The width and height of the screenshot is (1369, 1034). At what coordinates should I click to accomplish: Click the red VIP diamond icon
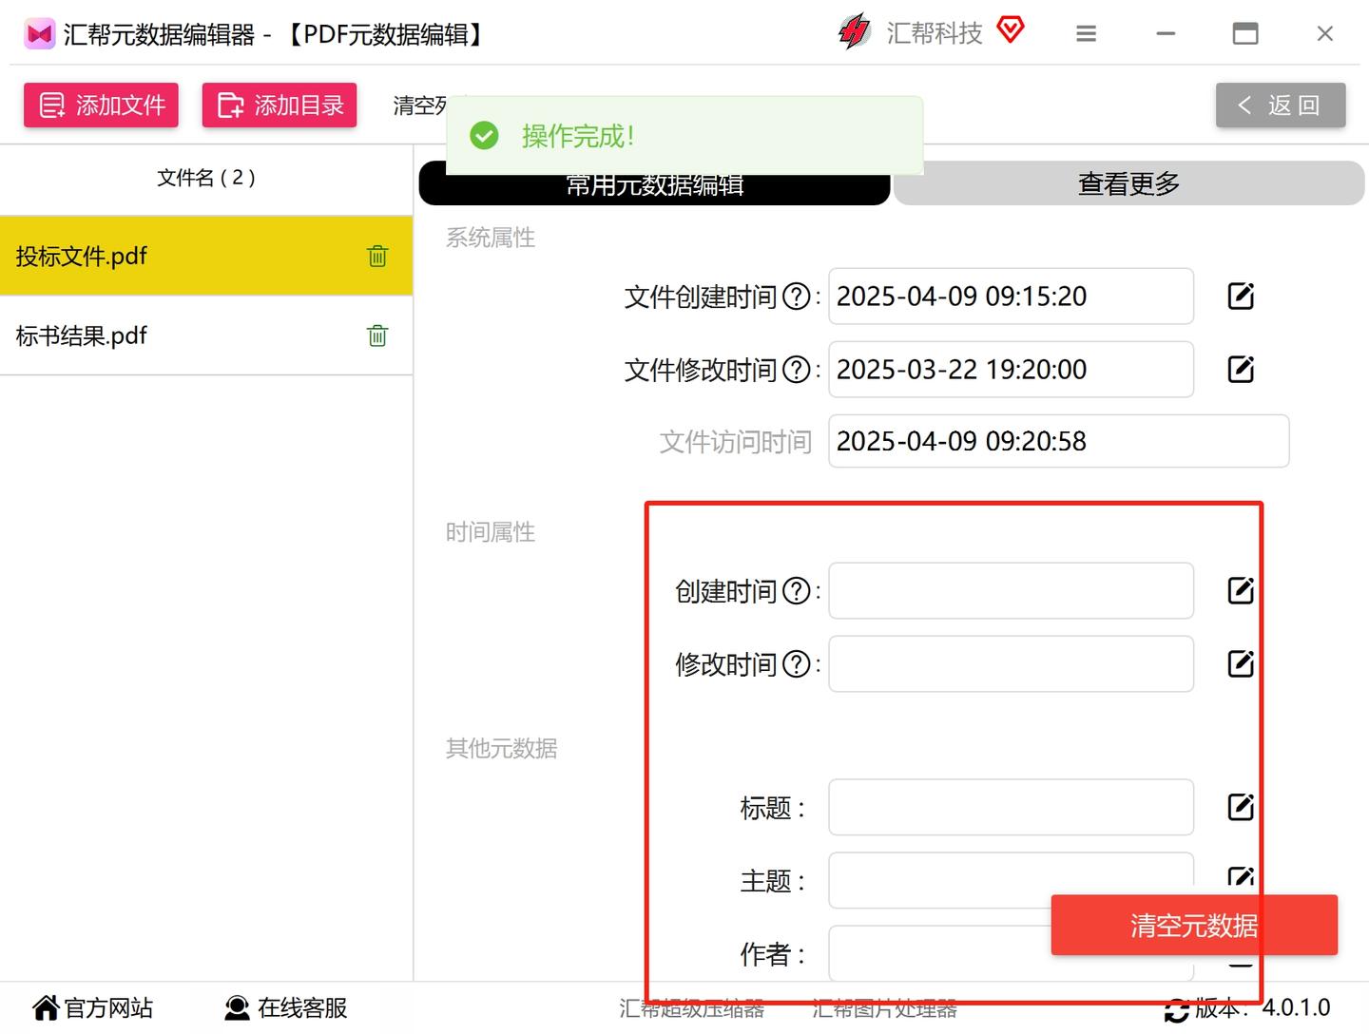[1011, 30]
